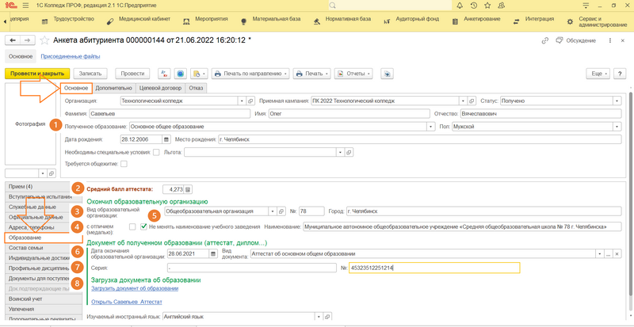Viewport: 634px width, 327px height.
Task: Open the calculator for Средний балл аттестата
Action: point(189,189)
